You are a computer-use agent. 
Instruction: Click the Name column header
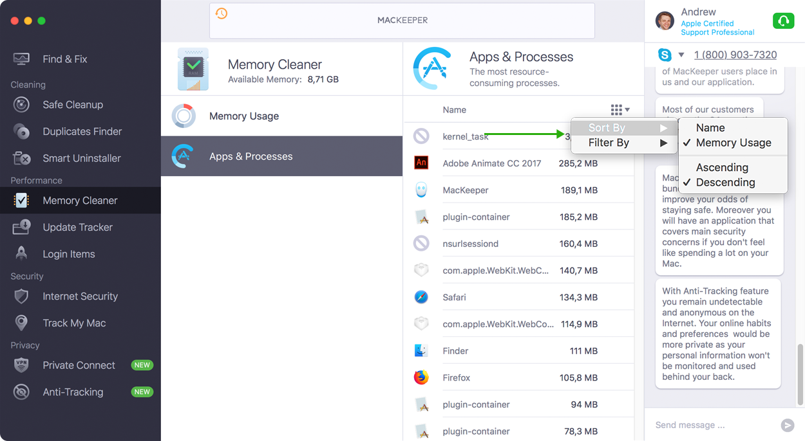(454, 110)
